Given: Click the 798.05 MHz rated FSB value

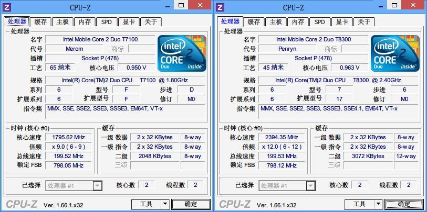Looking at the screenshot, I should tap(68, 165).
